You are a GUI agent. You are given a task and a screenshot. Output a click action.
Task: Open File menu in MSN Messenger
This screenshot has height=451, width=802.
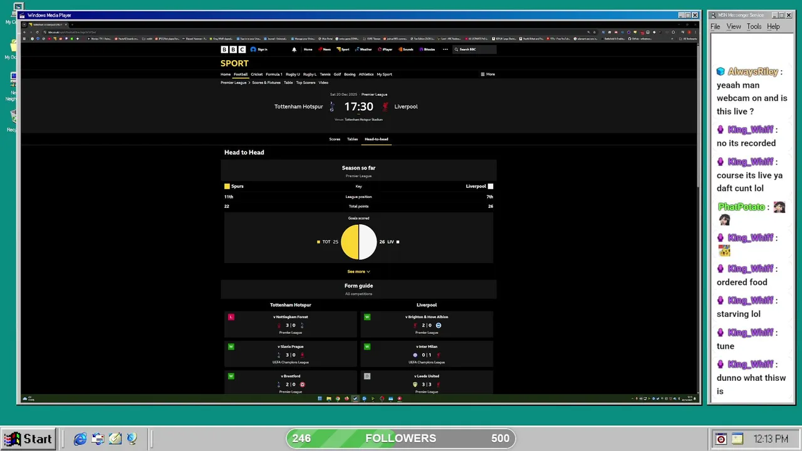(716, 26)
